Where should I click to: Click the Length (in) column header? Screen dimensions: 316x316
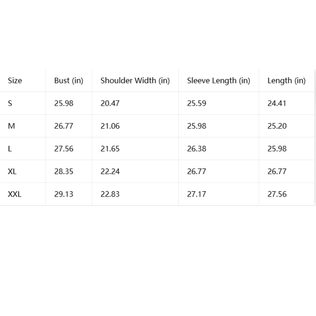(x=286, y=81)
